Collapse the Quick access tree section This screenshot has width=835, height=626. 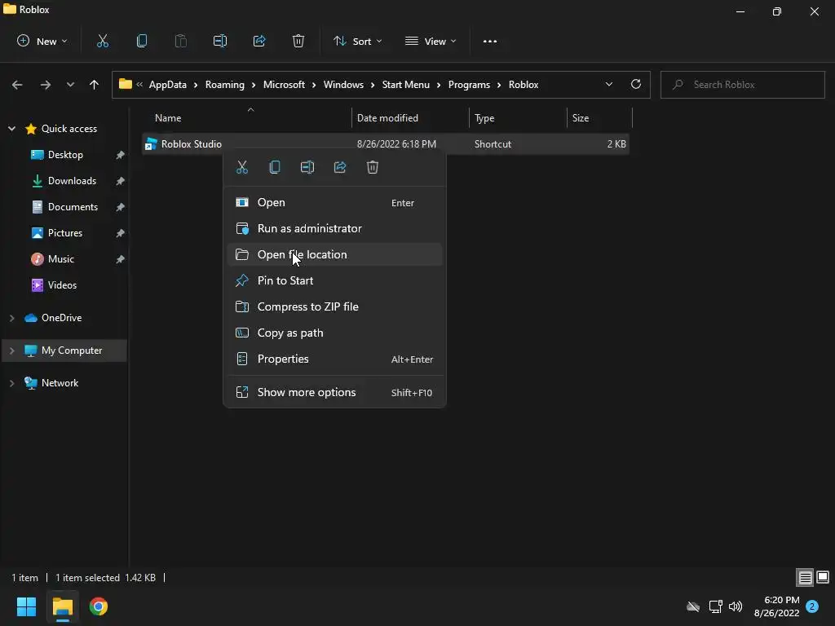11,128
